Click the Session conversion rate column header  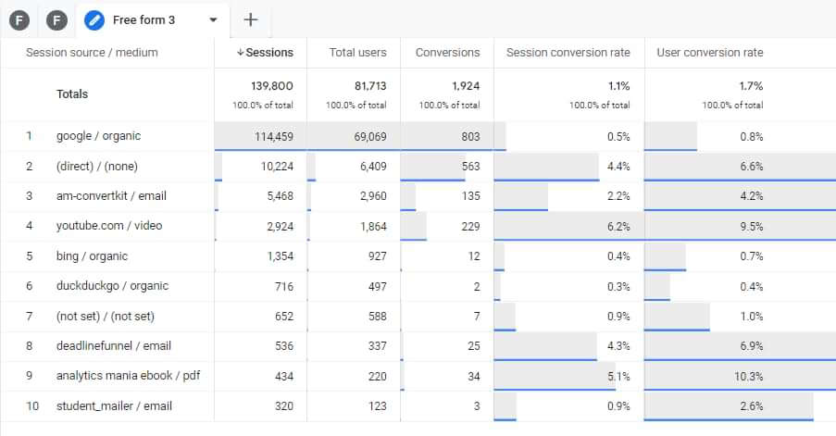(x=568, y=53)
